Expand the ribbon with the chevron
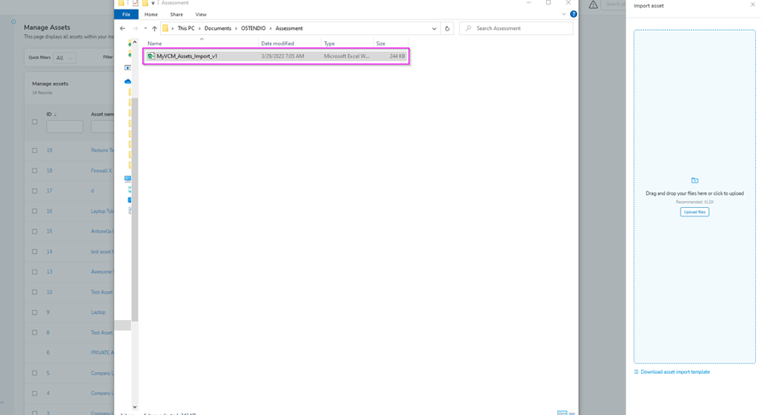This screenshot has height=415, width=761. click(x=564, y=15)
